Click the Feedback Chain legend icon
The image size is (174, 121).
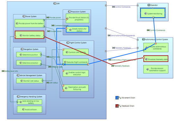tap(117, 106)
